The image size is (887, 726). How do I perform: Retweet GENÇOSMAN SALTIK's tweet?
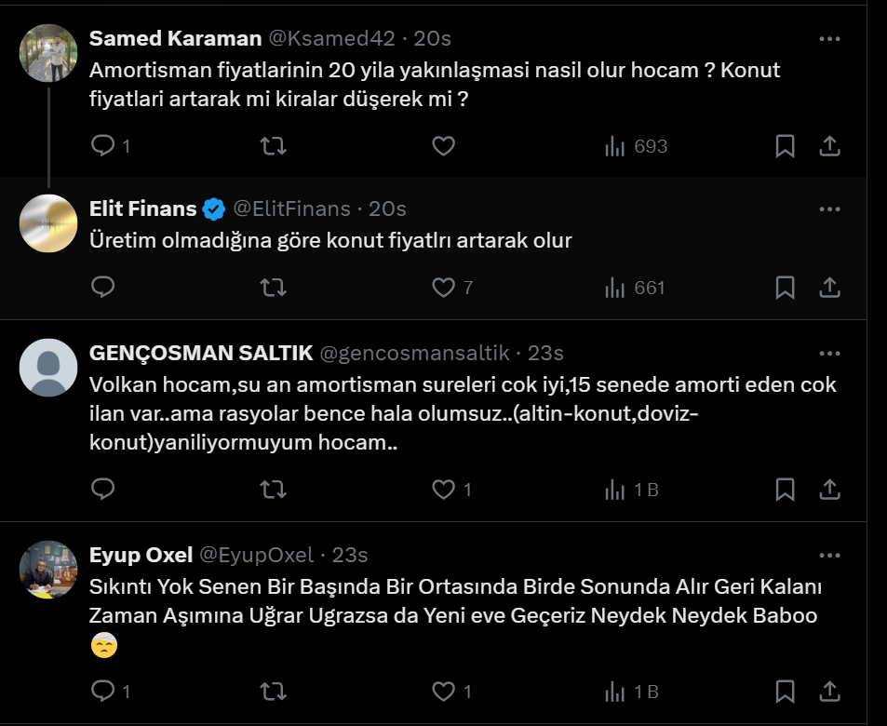coord(273,489)
